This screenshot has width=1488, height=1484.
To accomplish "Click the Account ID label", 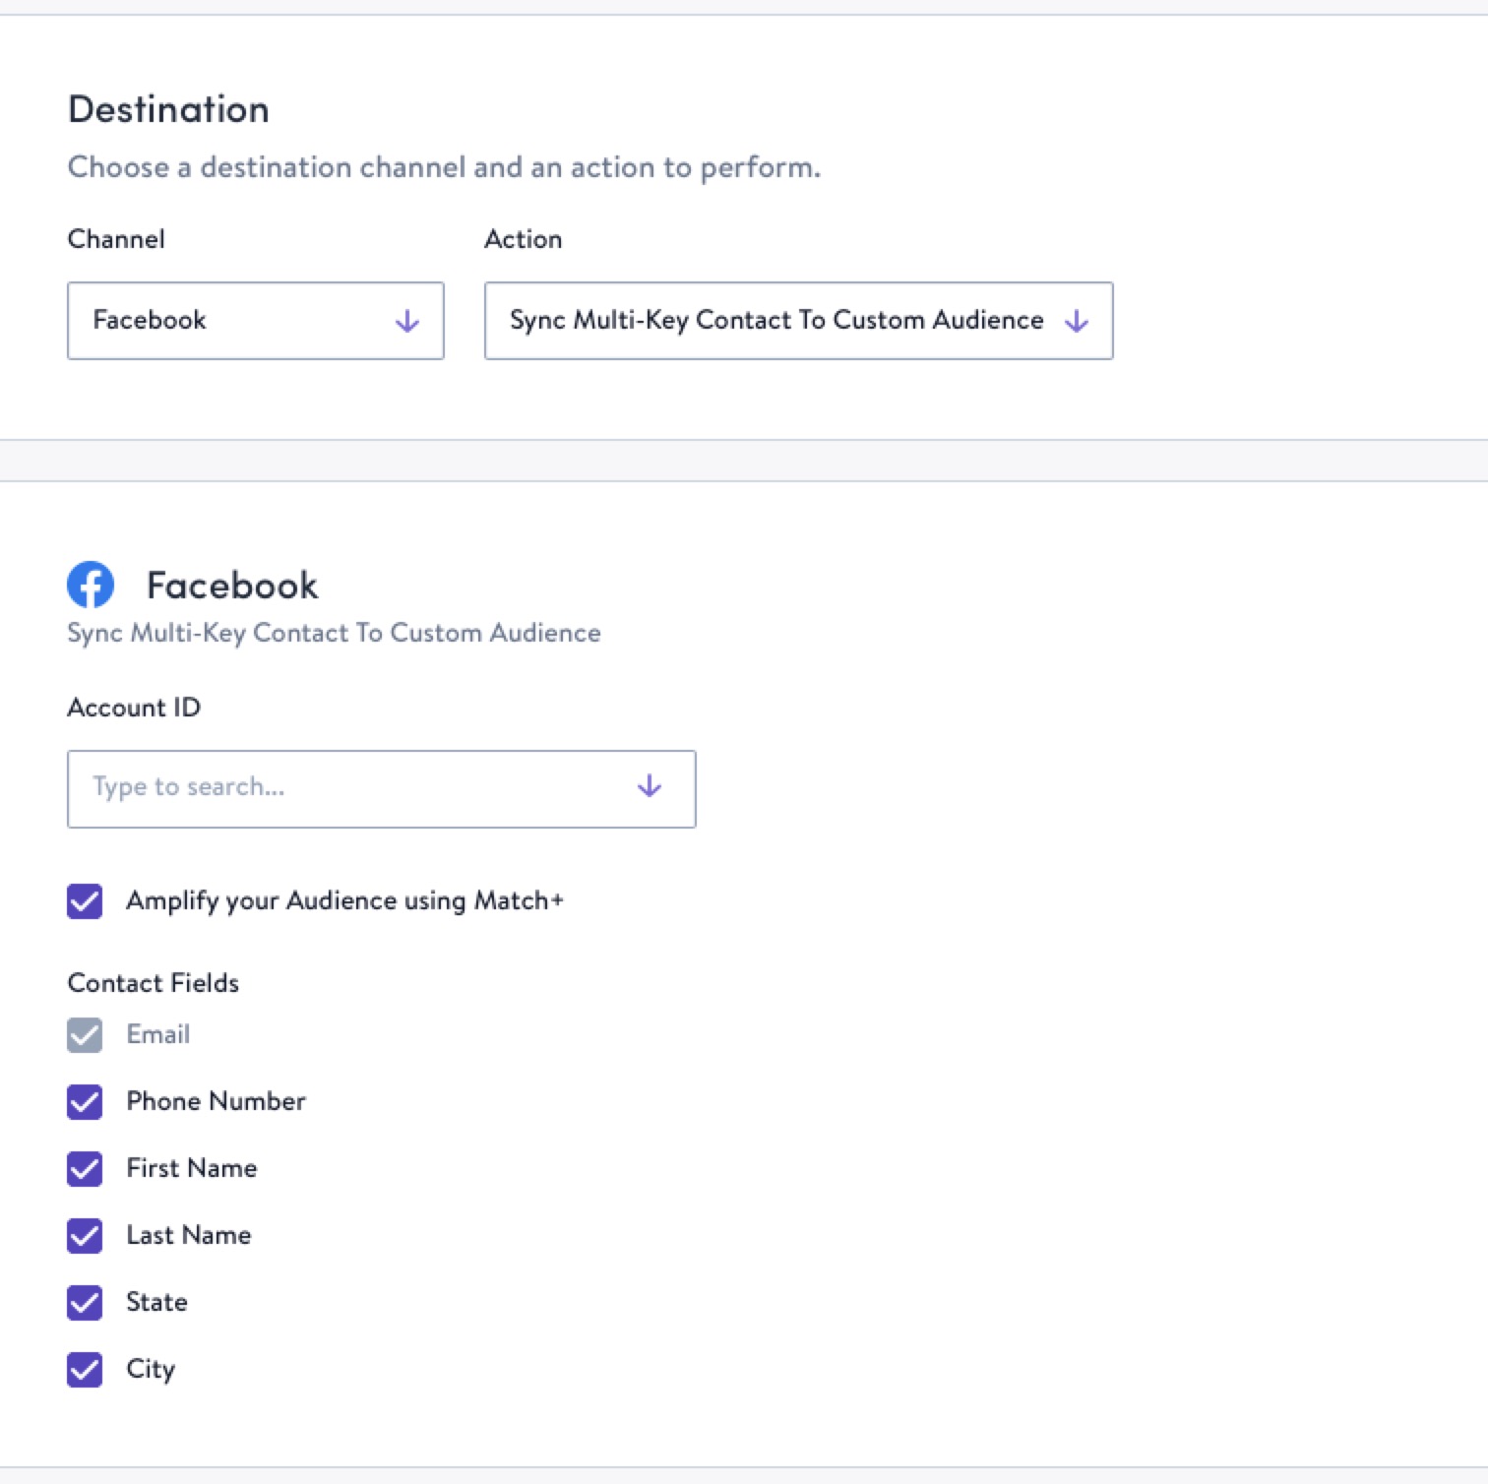I will 134,708.
